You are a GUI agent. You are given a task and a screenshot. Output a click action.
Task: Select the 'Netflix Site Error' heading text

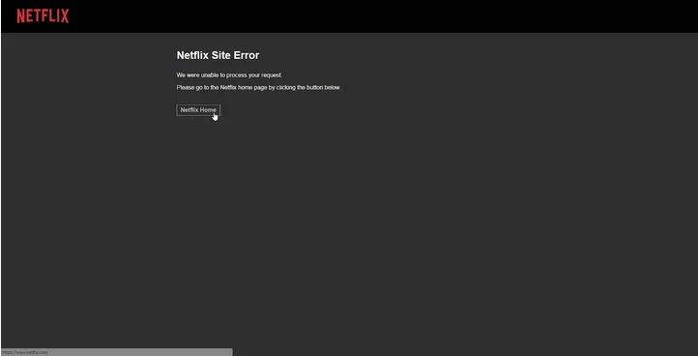pos(218,55)
